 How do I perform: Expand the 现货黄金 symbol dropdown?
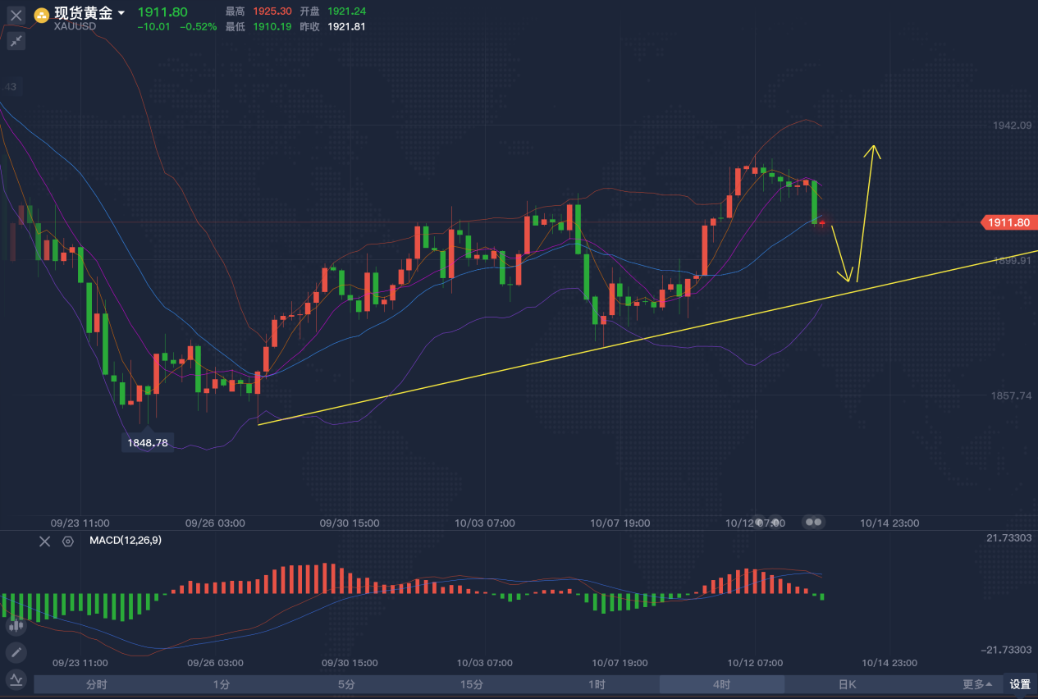pyautogui.click(x=122, y=13)
